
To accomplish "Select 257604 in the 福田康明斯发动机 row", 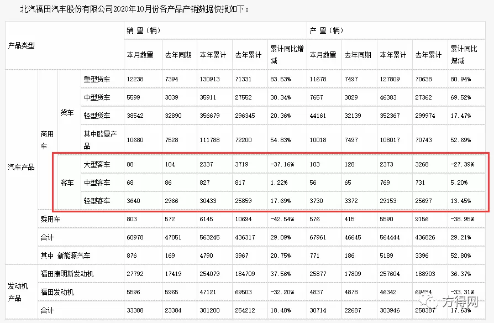I will (x=390, y=274).
